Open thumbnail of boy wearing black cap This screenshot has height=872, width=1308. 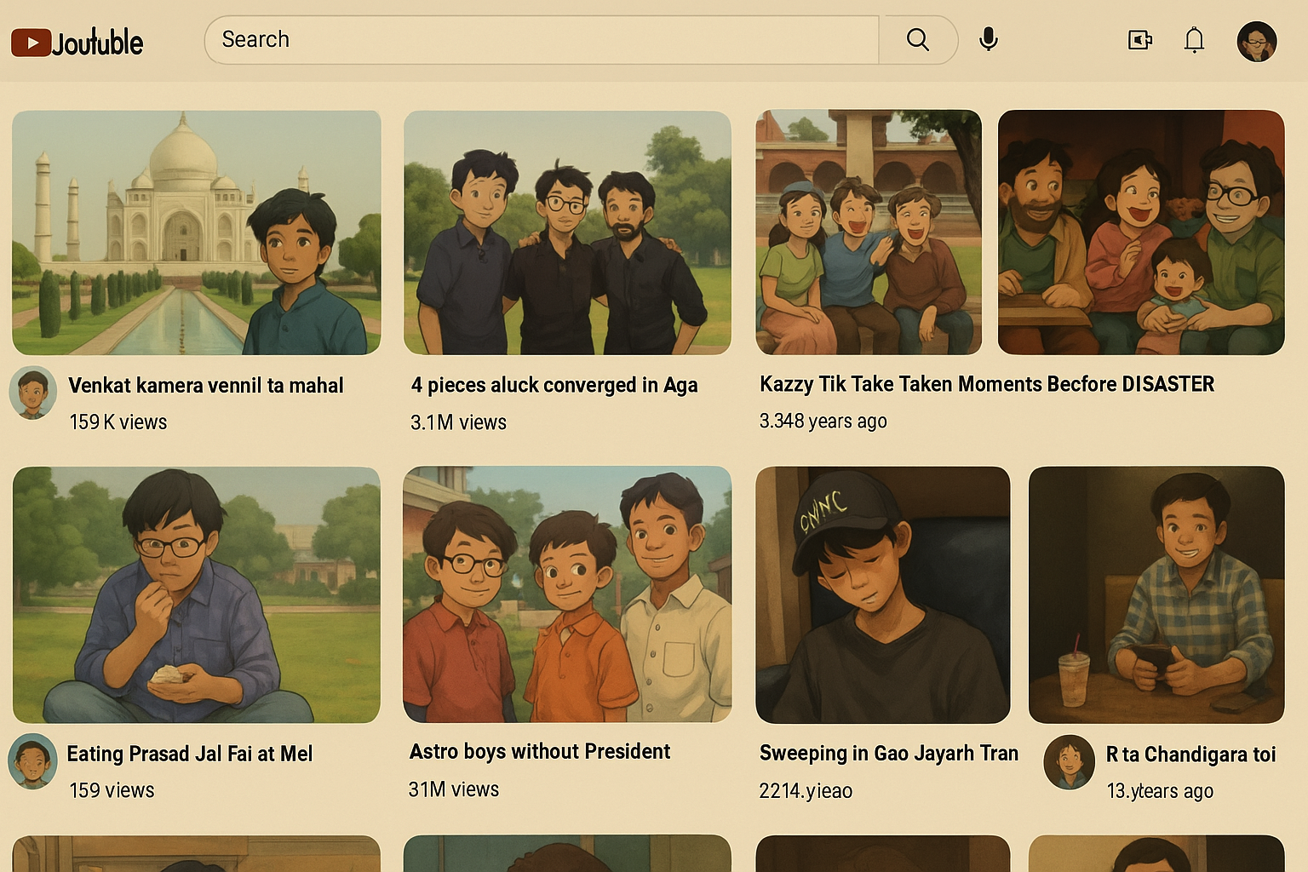pos(882,594)
